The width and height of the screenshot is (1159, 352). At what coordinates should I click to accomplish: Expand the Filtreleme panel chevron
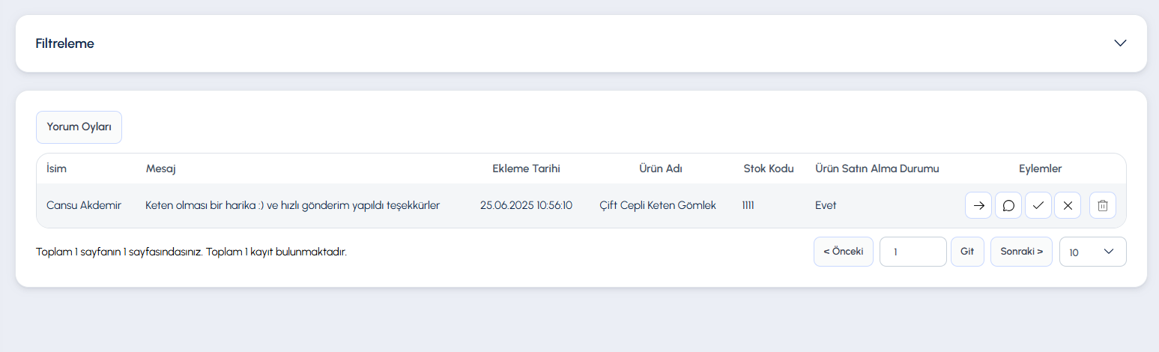1120,43
